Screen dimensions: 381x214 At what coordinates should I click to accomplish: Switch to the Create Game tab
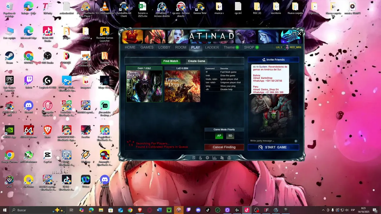click(196, 61)
